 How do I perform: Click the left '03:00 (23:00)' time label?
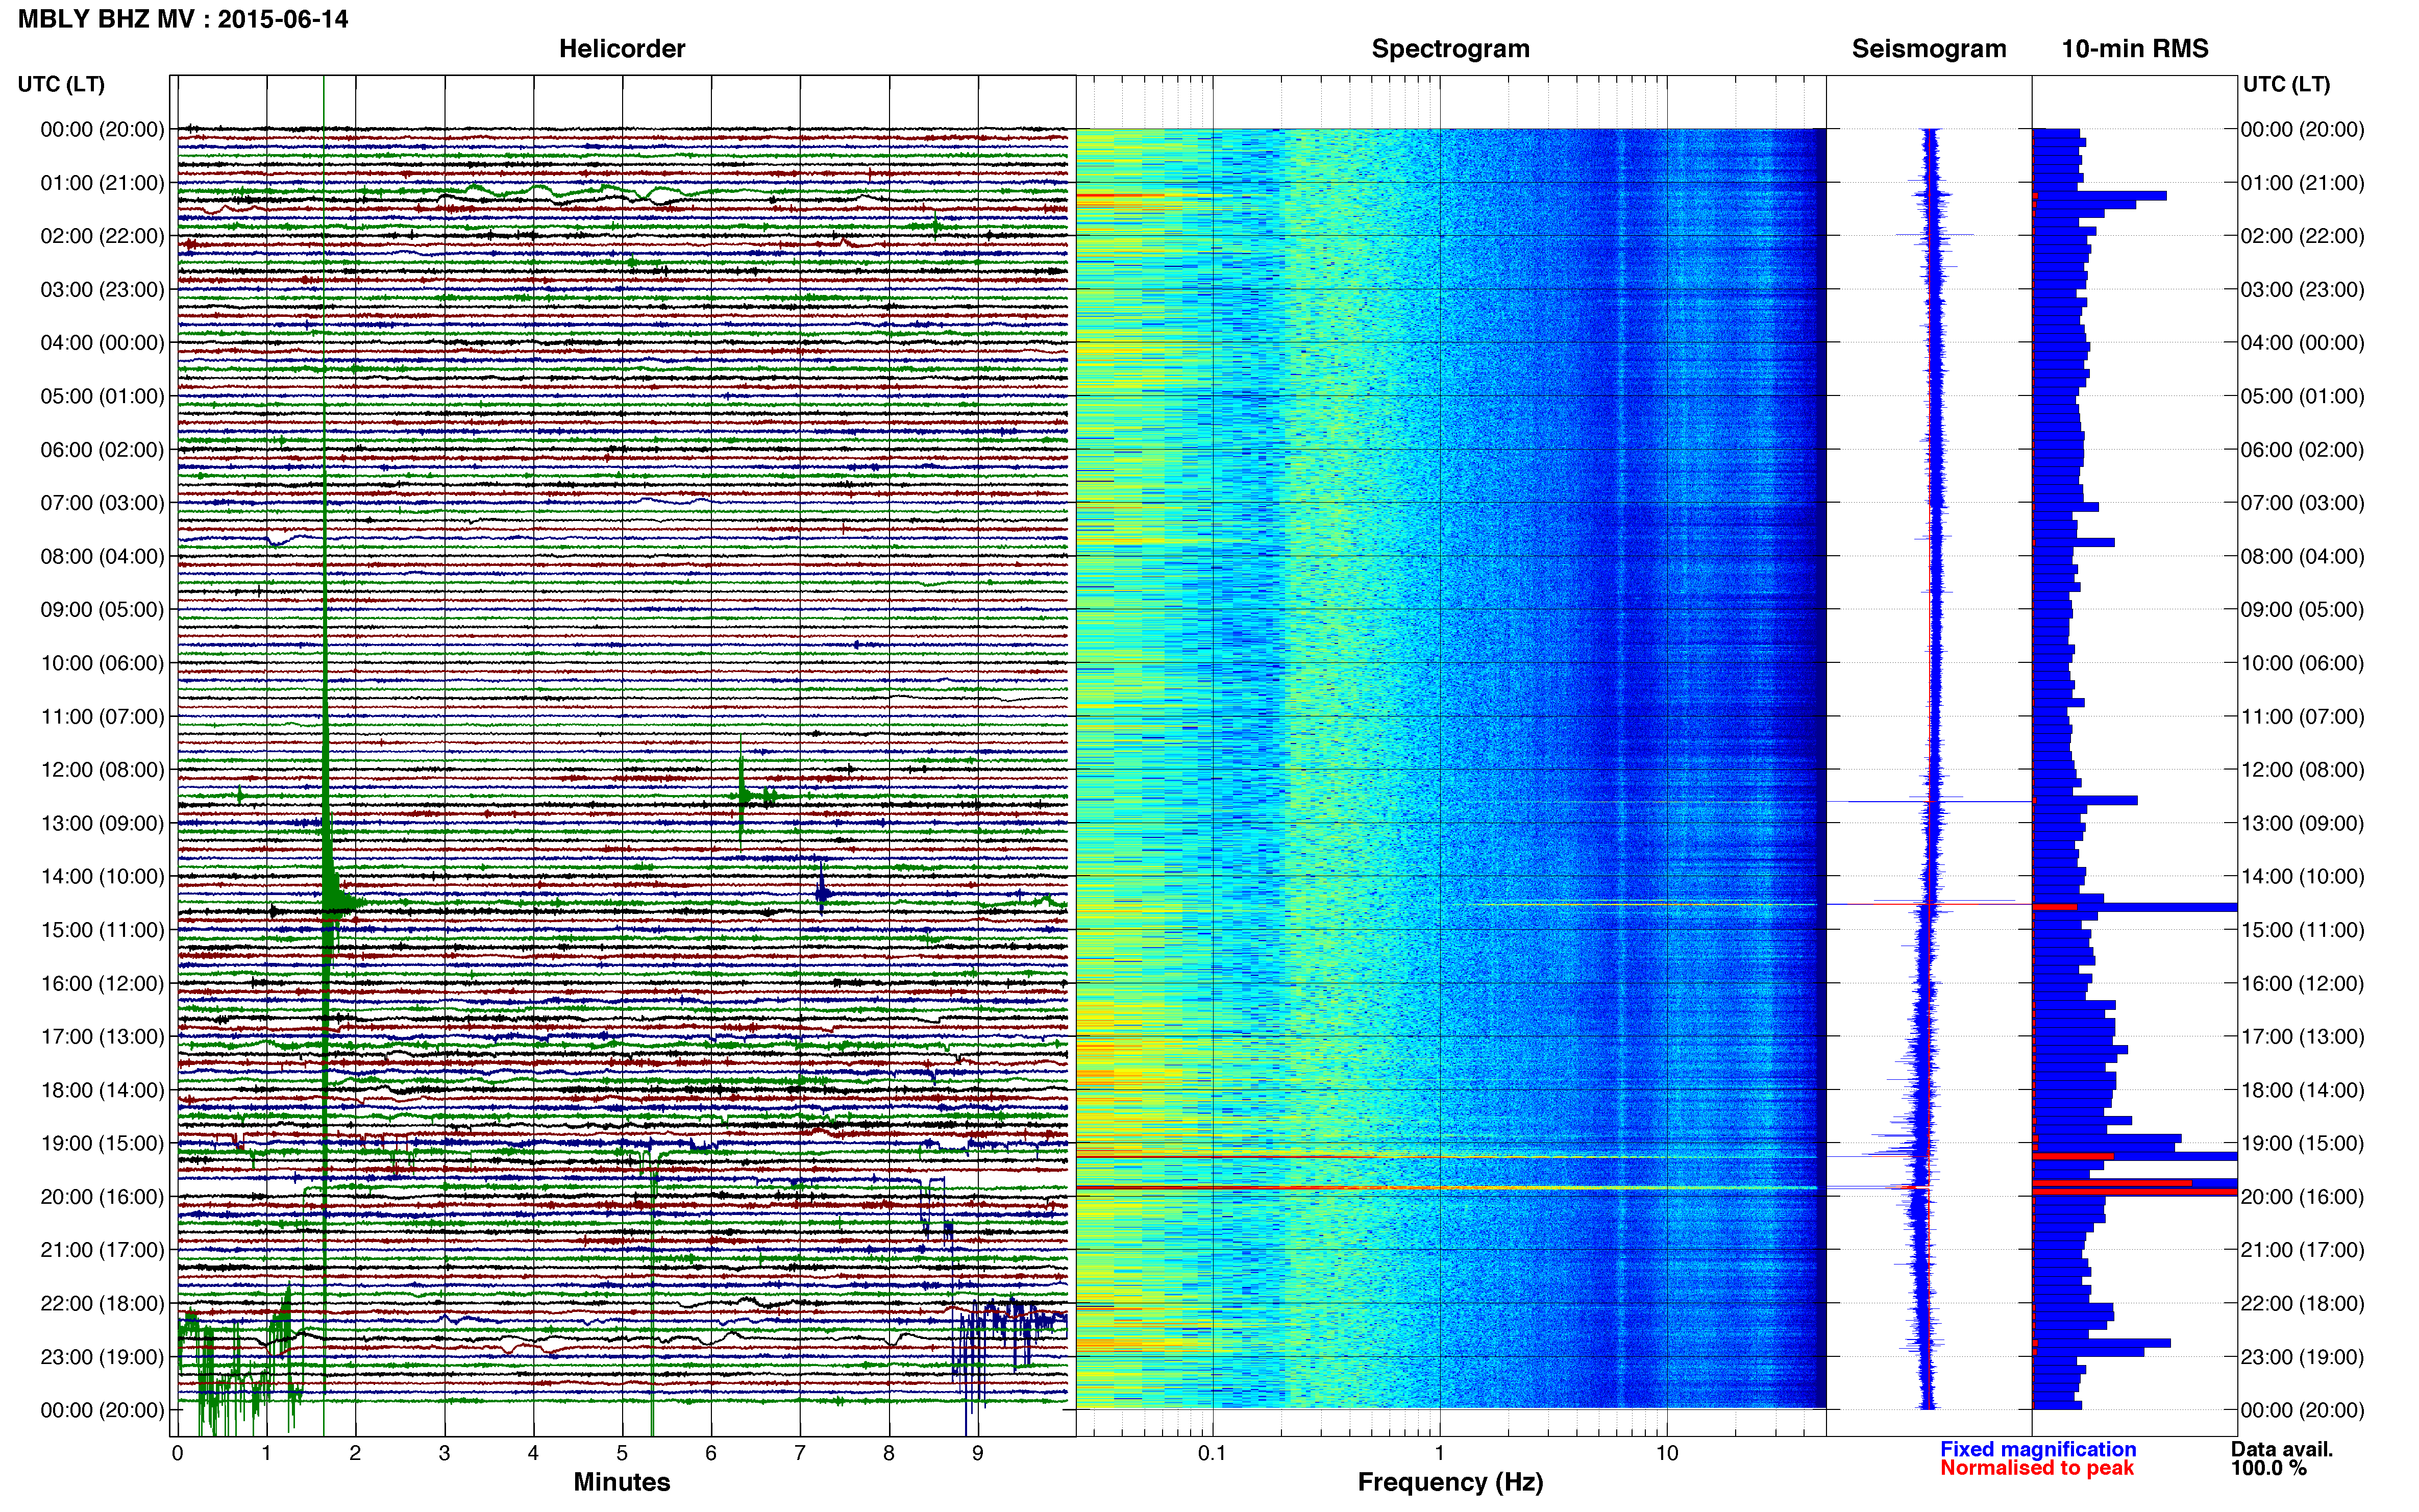pos(102,290)
